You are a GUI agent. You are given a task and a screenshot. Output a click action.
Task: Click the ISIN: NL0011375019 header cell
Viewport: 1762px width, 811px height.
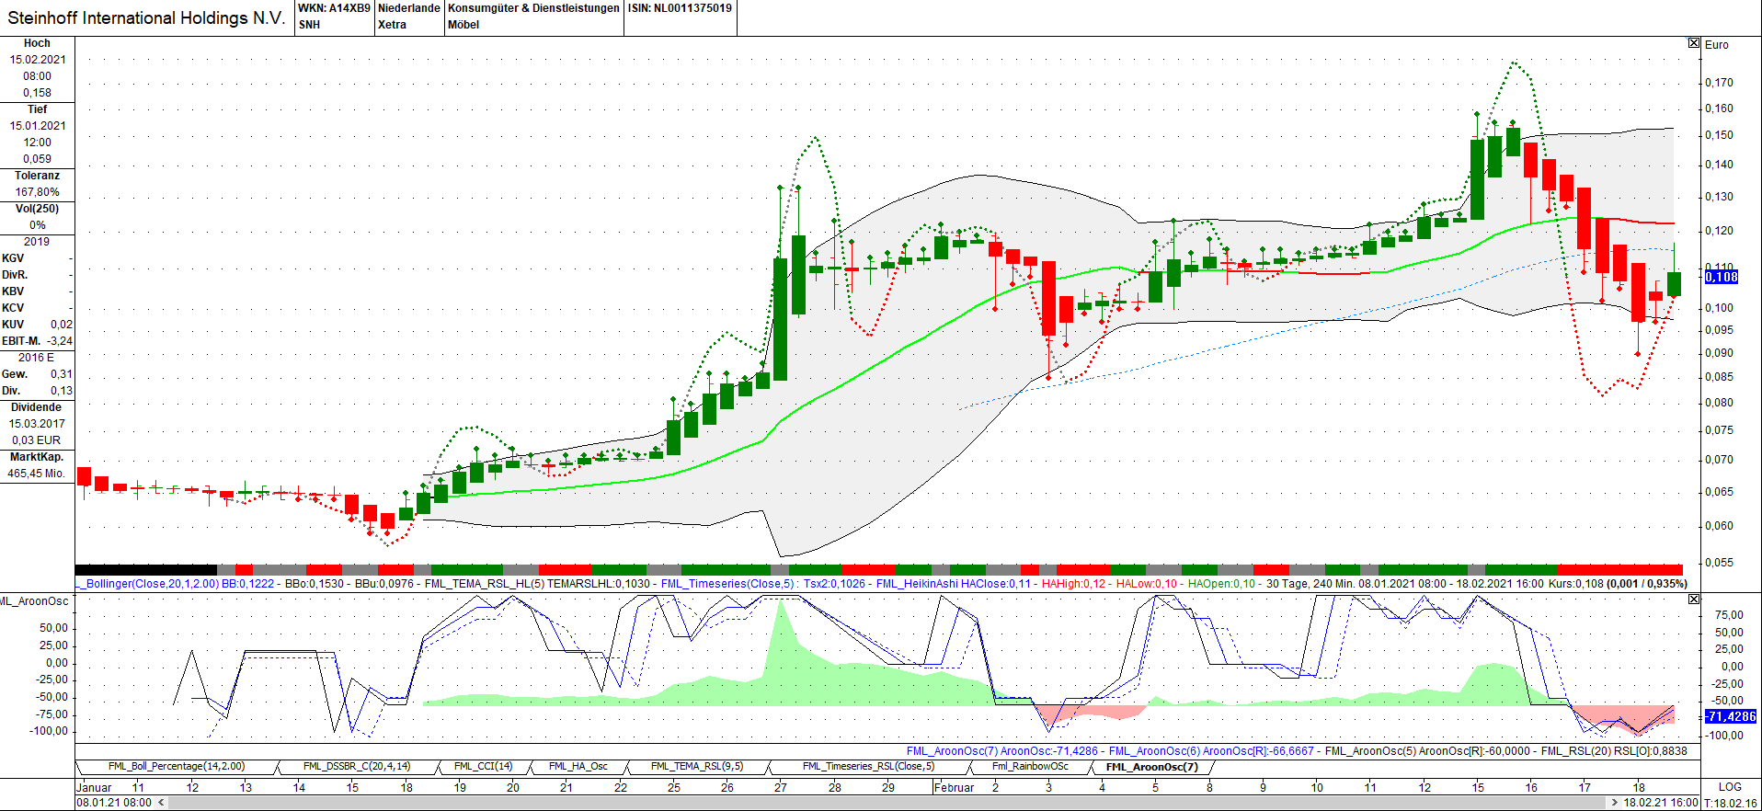[x=680, y=8]
